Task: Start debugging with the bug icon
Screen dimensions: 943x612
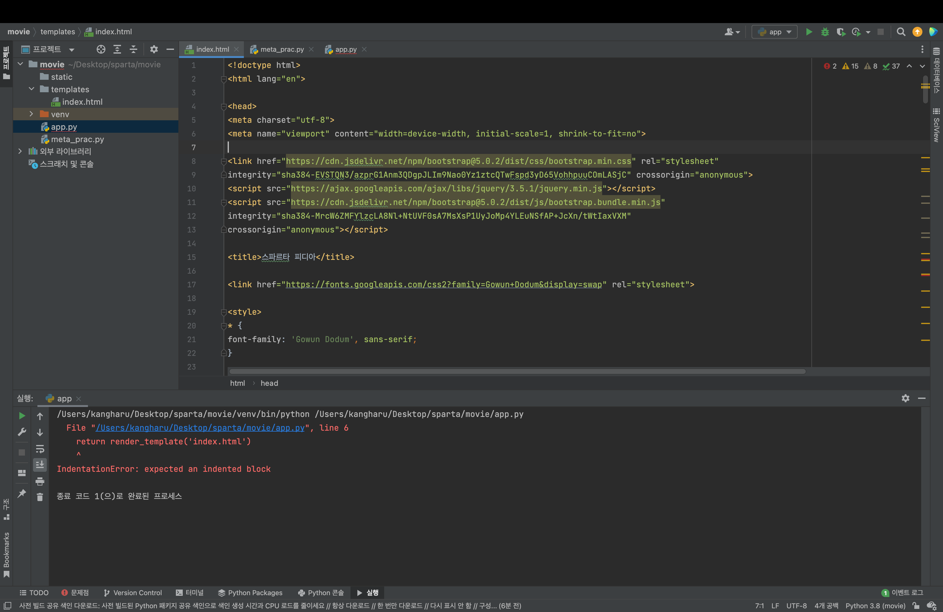Action: (825, 32)
